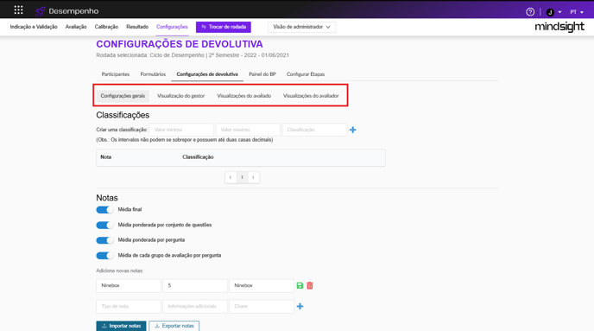Switch to Formulários tab

[x=153, y=74]
